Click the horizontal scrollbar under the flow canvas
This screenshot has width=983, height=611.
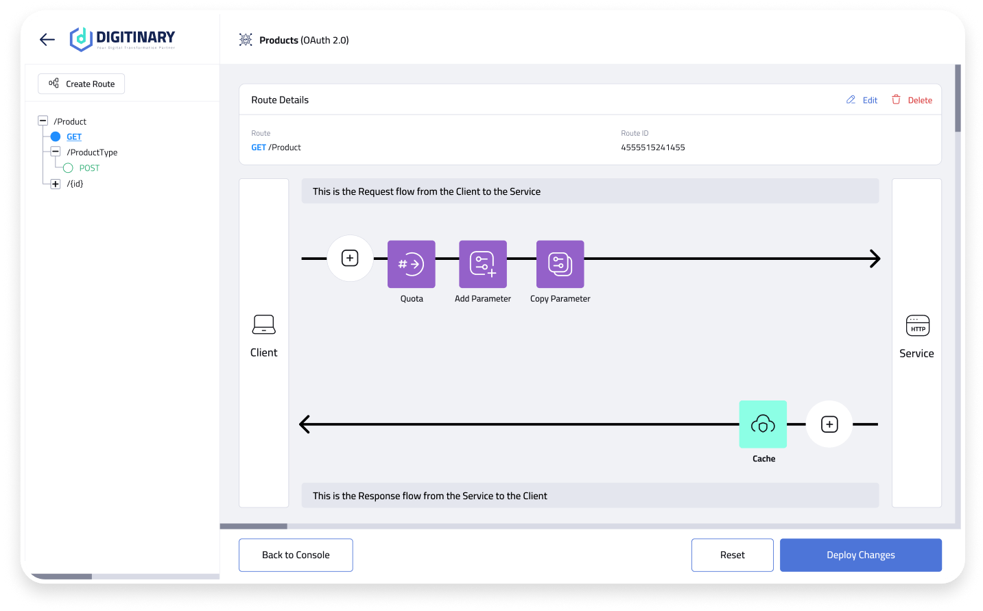(254, 527)
